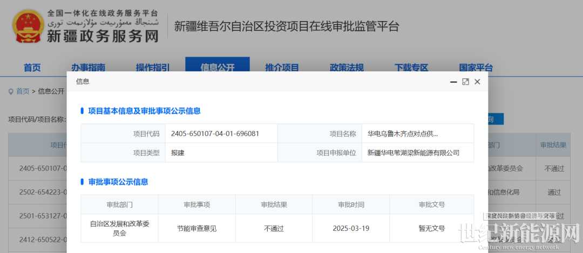
Task: Navigate to the 政策法规 tab
Action: [x=347, y=67]
